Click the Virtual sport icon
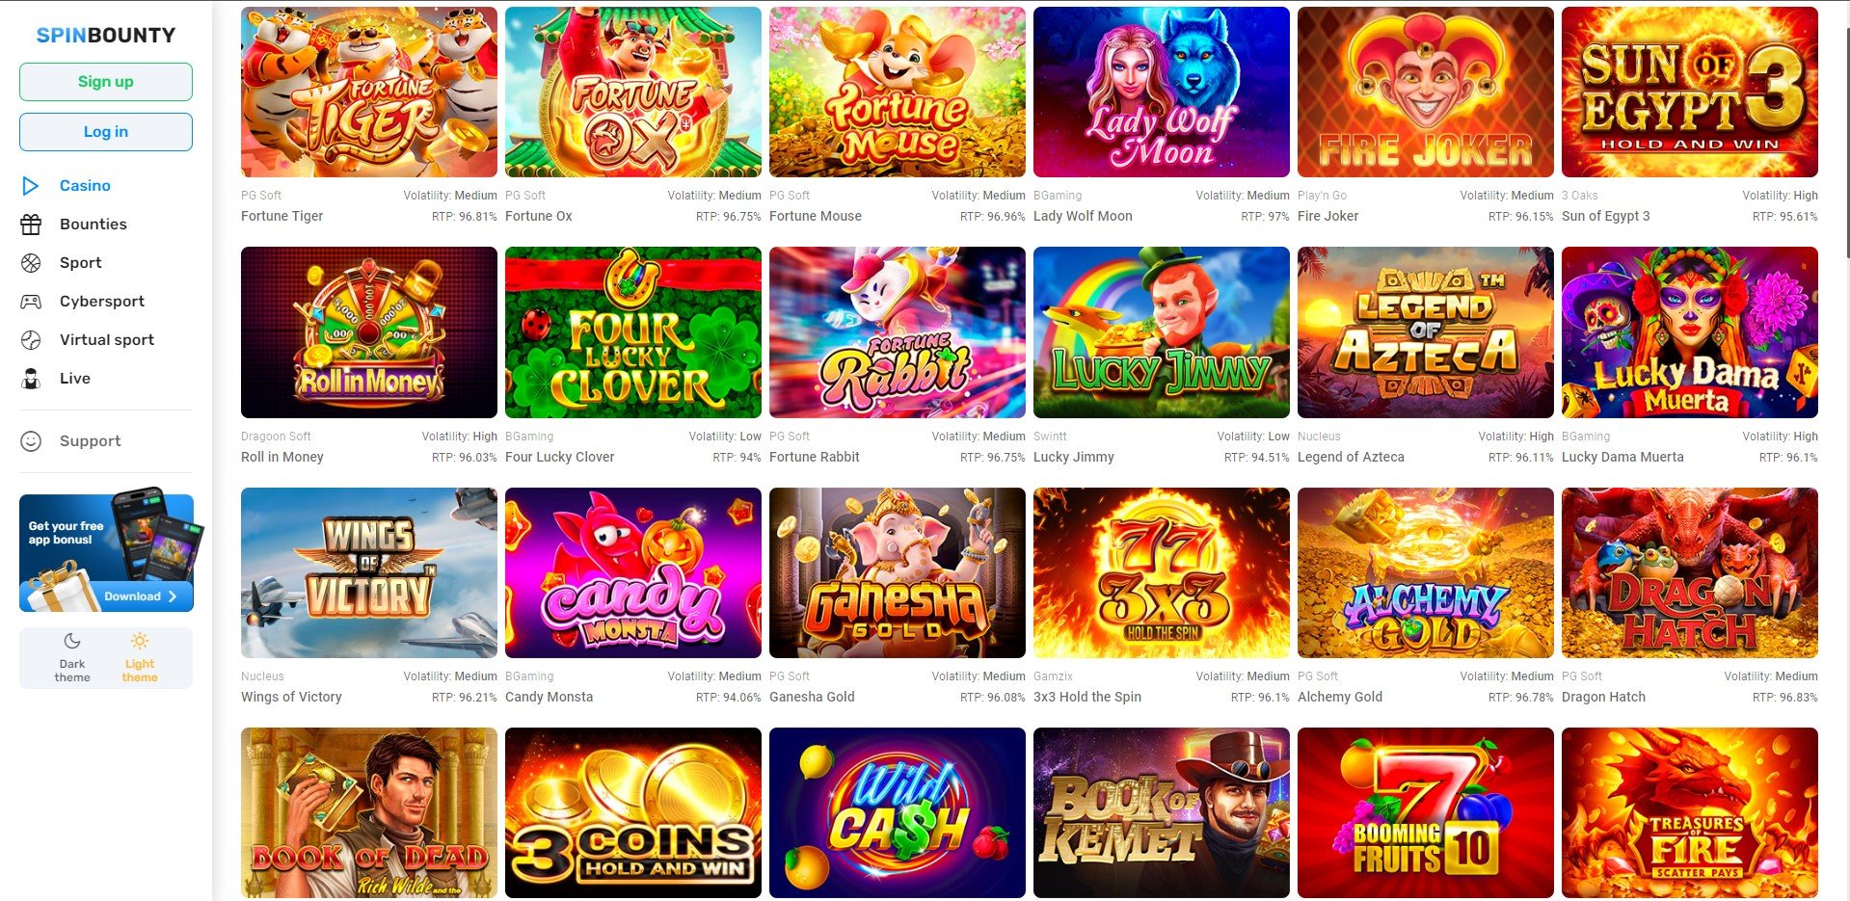Screen dimensions: 1850x901 pyautogui.click(x=31, y=340)
